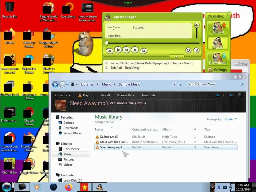
Task: Open the Share with menu
Action: click(125, 95)
